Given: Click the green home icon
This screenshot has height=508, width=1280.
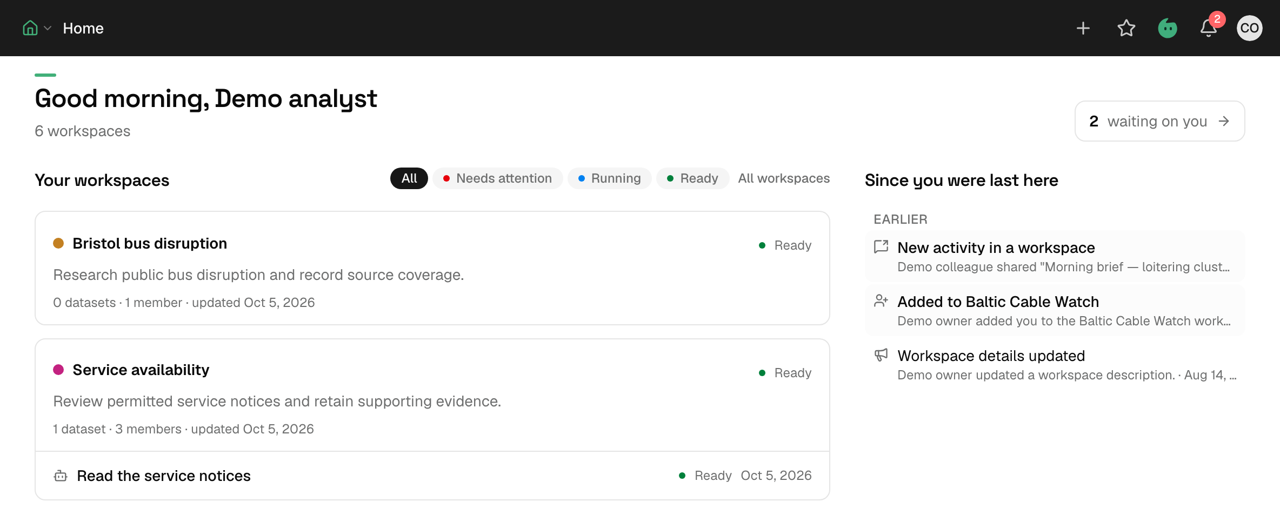Looking at the screenshot, I should coord(30,28).
